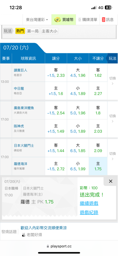
Task: Open topic 歡迎入內彩幣交流順便乘涼
Action: (43, 228)
